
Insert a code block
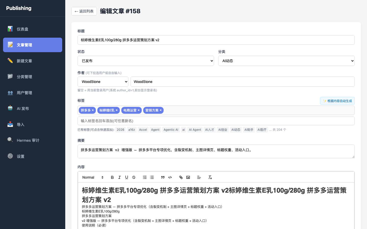click(x=170, y=177)
